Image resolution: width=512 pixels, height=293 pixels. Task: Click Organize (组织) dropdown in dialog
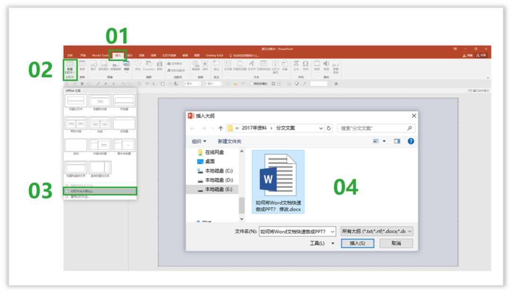click(199, 141)
